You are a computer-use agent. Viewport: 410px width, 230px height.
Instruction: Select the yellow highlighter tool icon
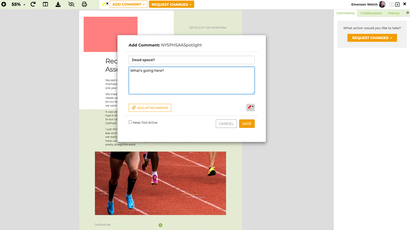[103, 4]
